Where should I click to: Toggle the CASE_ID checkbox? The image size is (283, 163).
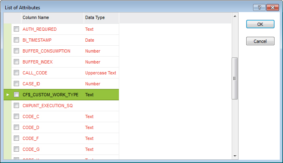(16, 84)
